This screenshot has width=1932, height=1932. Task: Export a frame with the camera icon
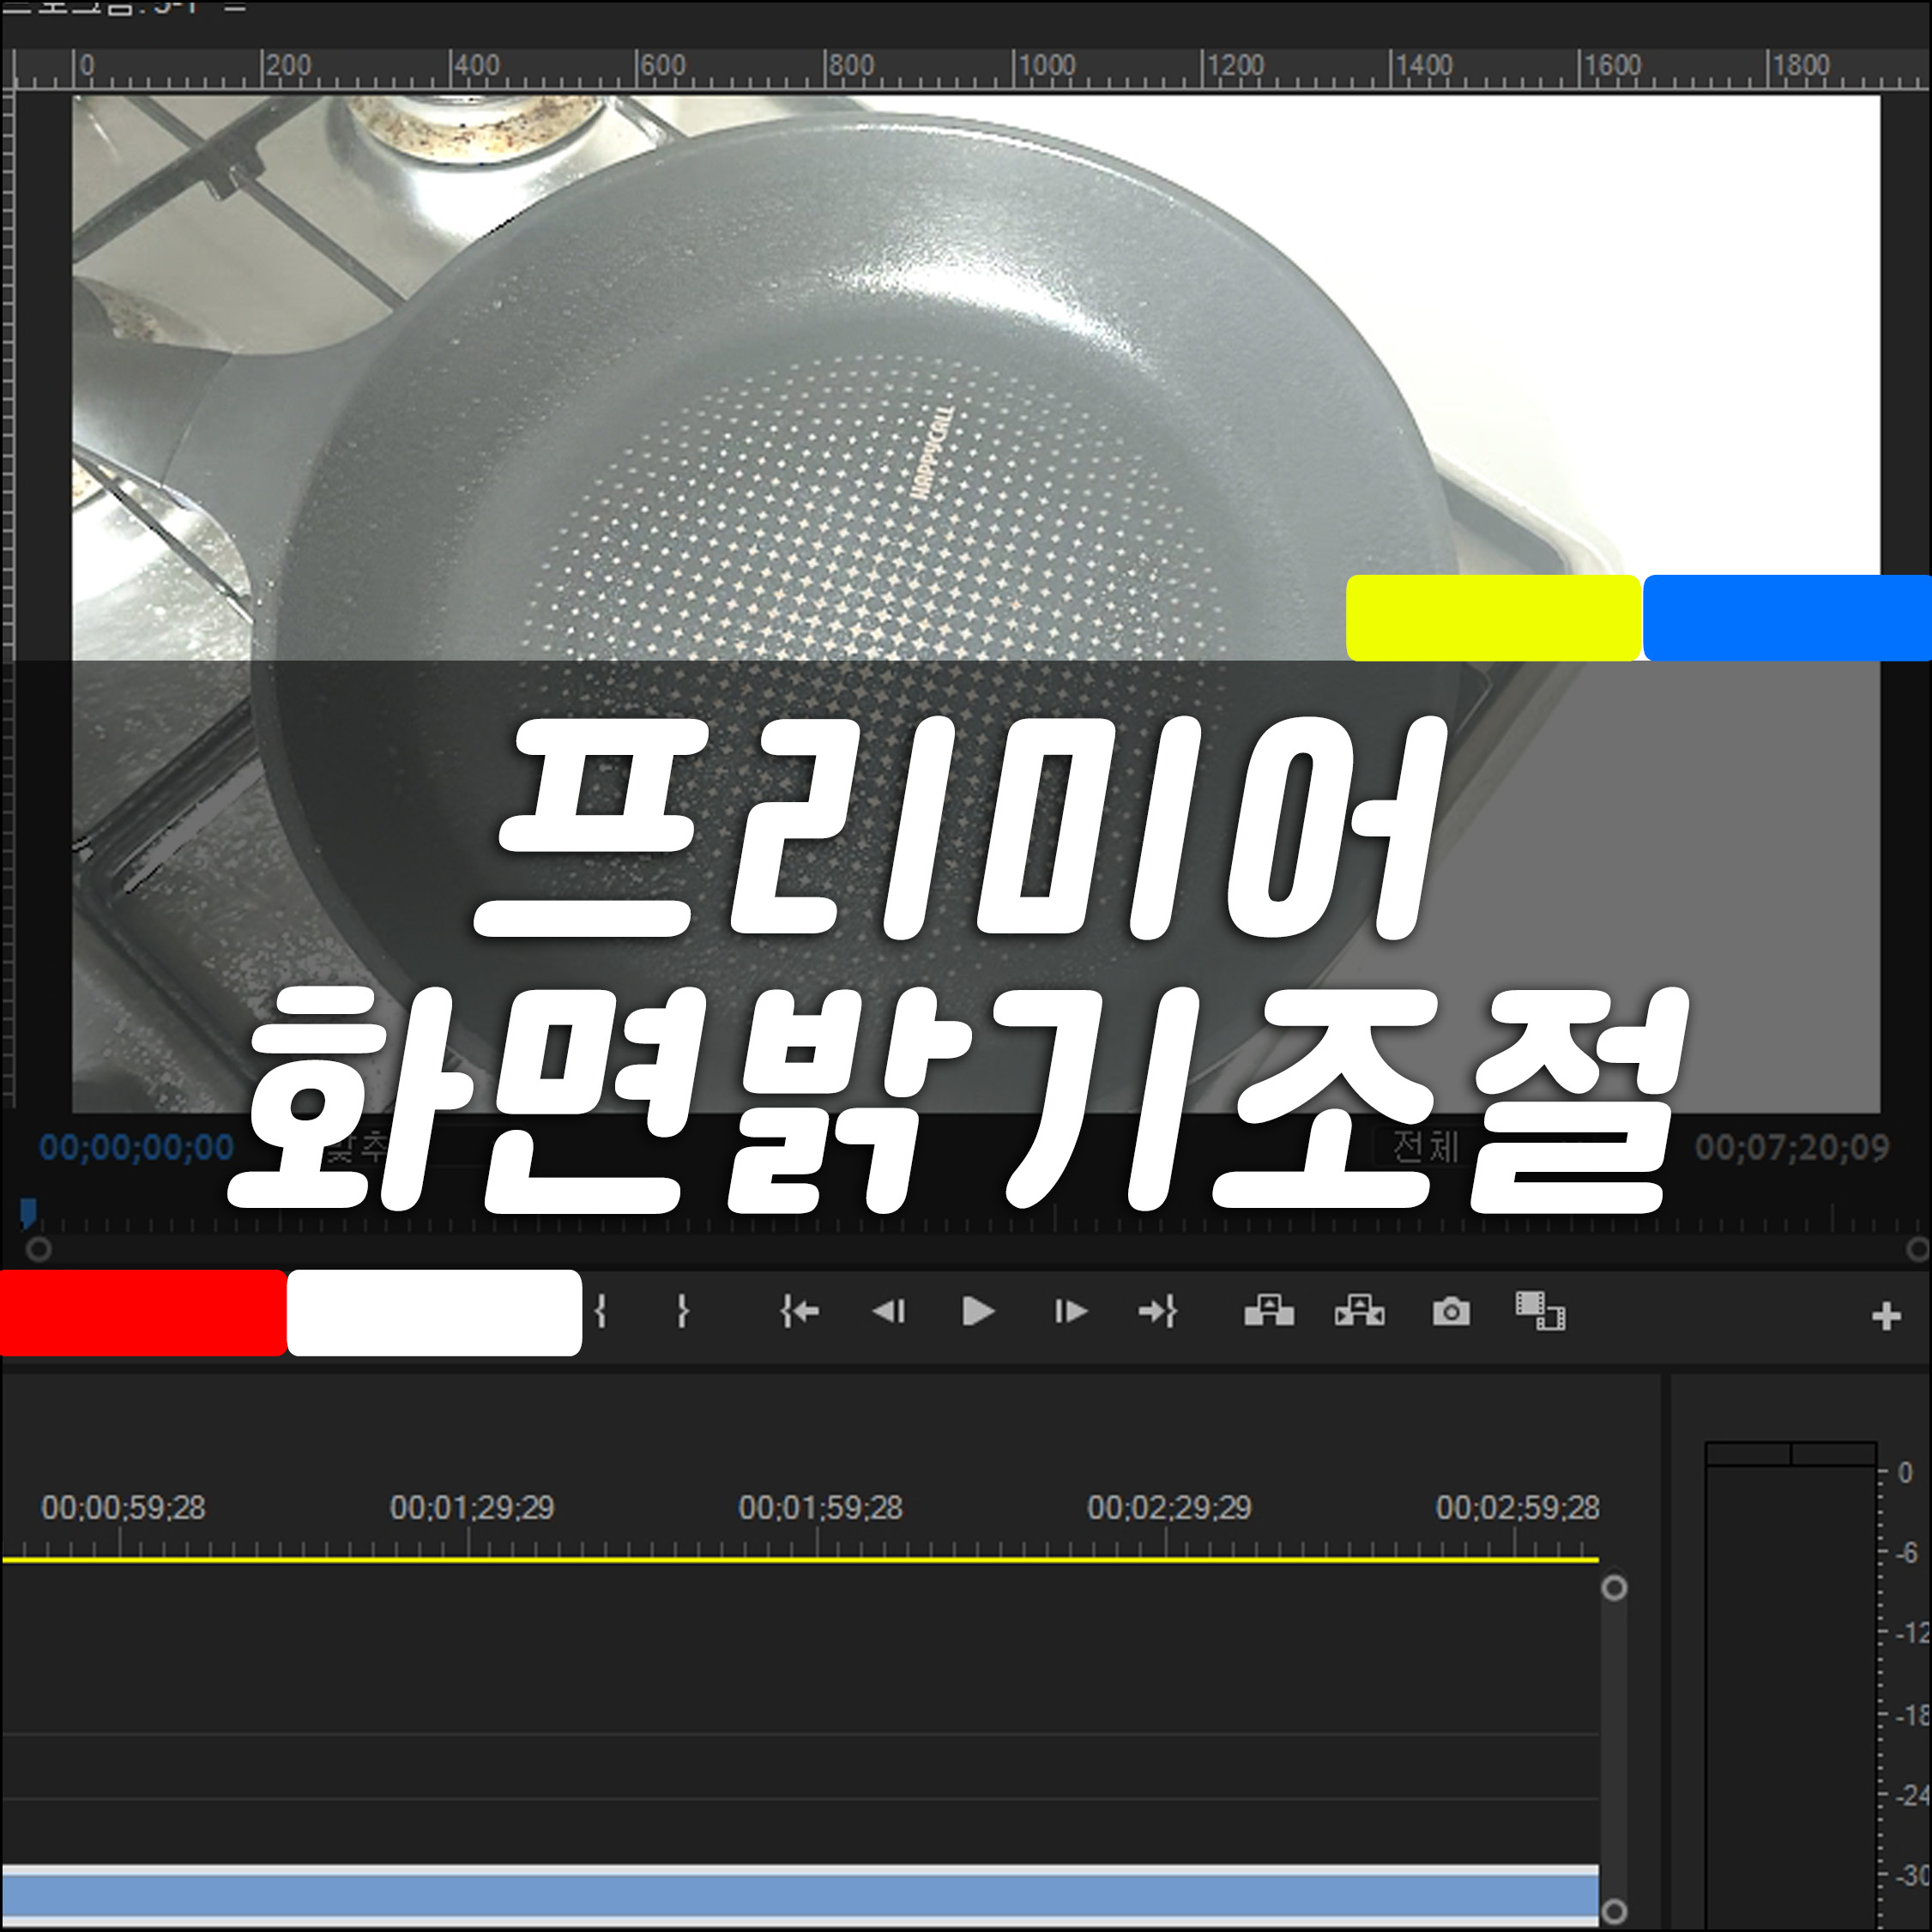coord(1451,1312)
